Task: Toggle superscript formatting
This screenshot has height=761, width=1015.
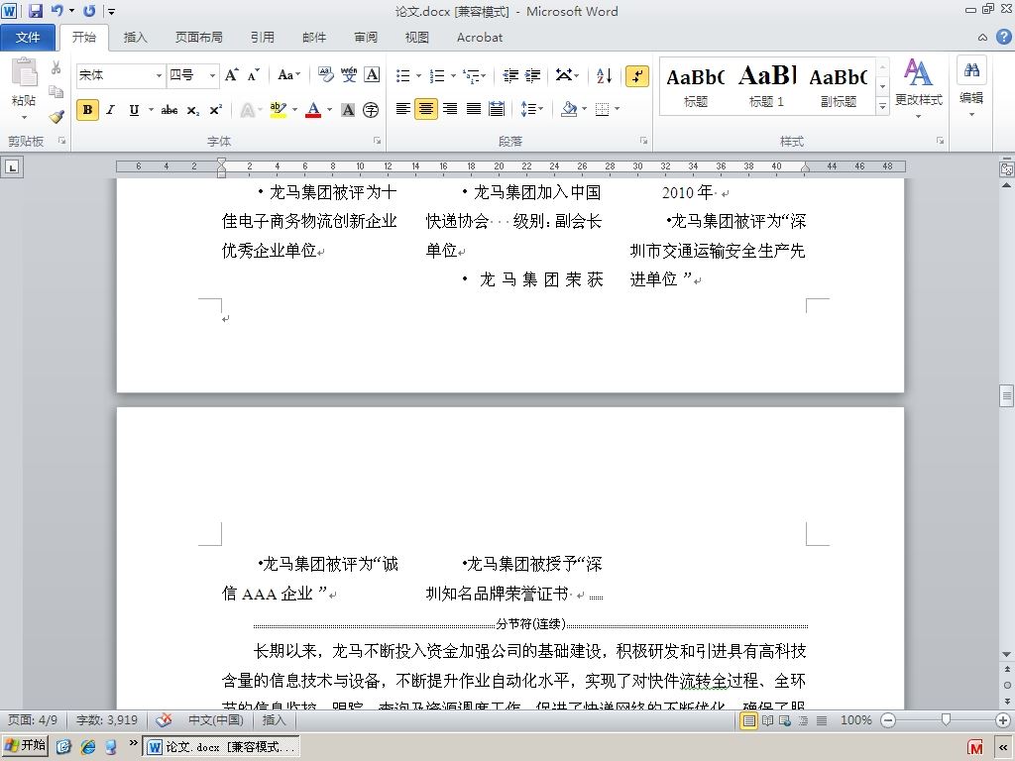Action: (215, 110)
